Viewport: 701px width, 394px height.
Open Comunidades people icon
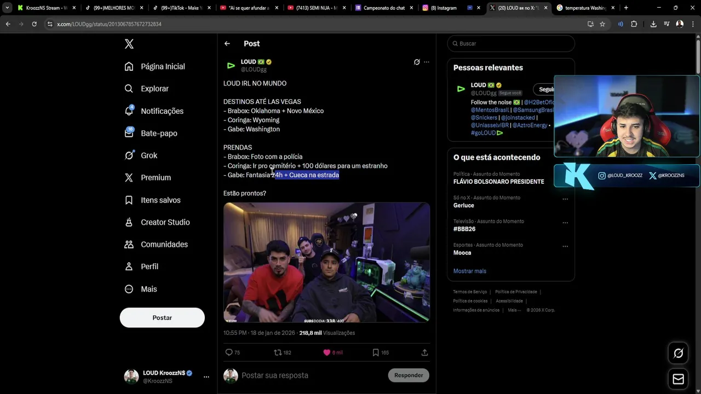tap(129, 244)
